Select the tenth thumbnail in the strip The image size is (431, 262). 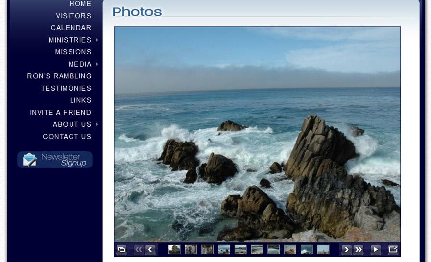point(323,250)
